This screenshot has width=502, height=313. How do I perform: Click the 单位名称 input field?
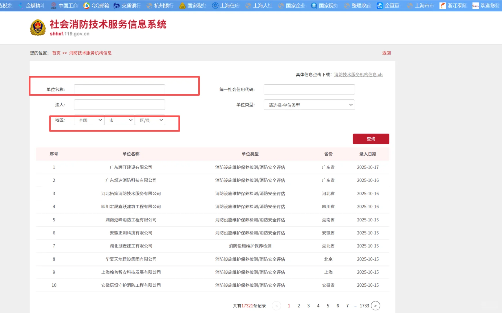(119, 89)
